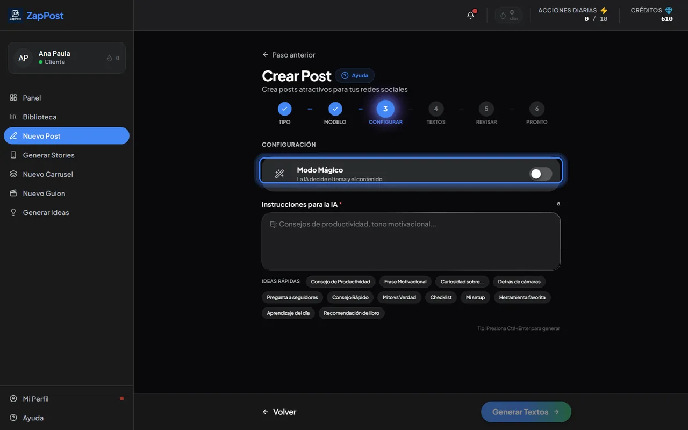The image size is (688, 430).
Task: Click the ZapPost brand name
Action: (45, 16)
